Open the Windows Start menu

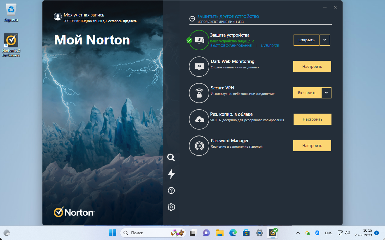pos(113,233)
